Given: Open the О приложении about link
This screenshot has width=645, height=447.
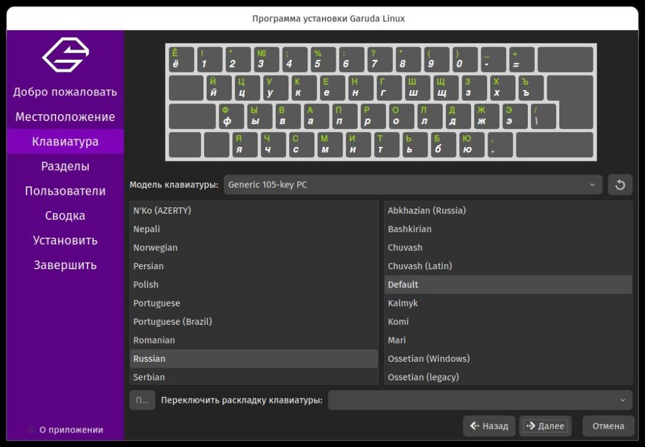Looking at the screenshot, I should click(x=66, y=430).
